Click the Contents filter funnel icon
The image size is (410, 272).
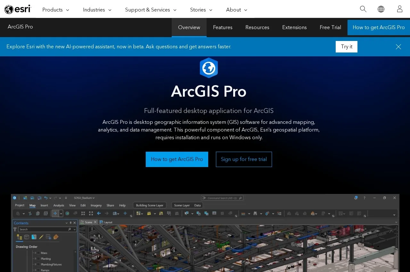pyautogui.click(x=15, y=229)
